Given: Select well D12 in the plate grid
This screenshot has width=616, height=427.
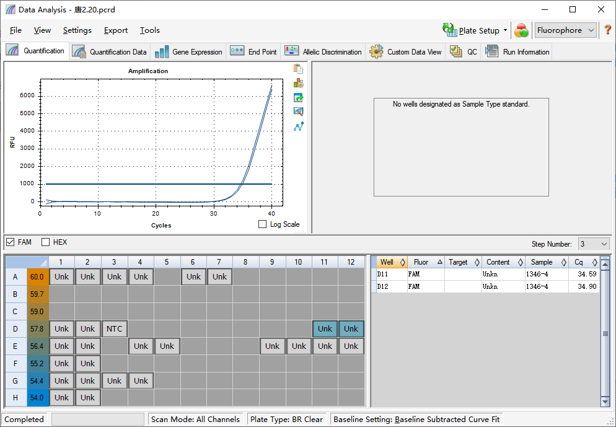Looking at the screenshot, I should pos(351,329).
